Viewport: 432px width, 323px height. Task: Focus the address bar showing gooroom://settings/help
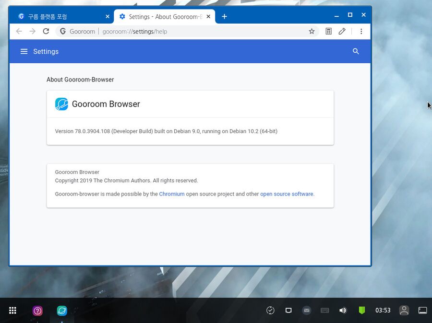tap(187, 31)
